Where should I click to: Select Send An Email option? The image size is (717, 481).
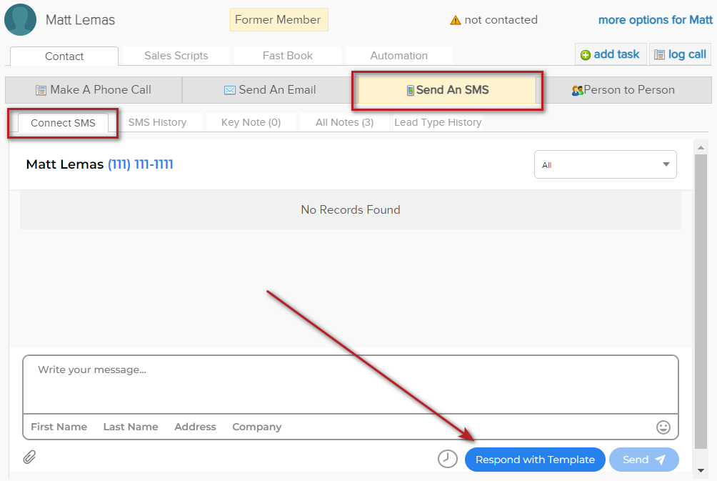point(270,90)
